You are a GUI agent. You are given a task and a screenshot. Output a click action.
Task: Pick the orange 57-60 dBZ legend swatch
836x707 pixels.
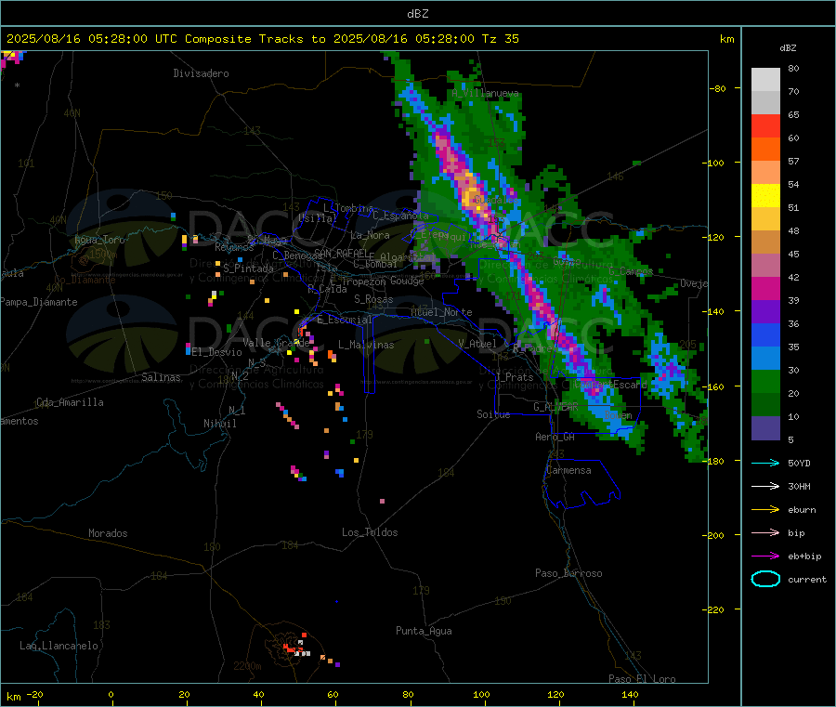point(765,150)
